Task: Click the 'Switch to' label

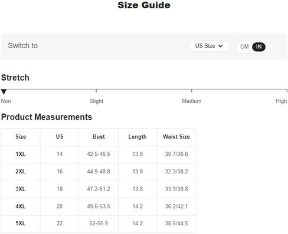Action: (x=23, y=46)
